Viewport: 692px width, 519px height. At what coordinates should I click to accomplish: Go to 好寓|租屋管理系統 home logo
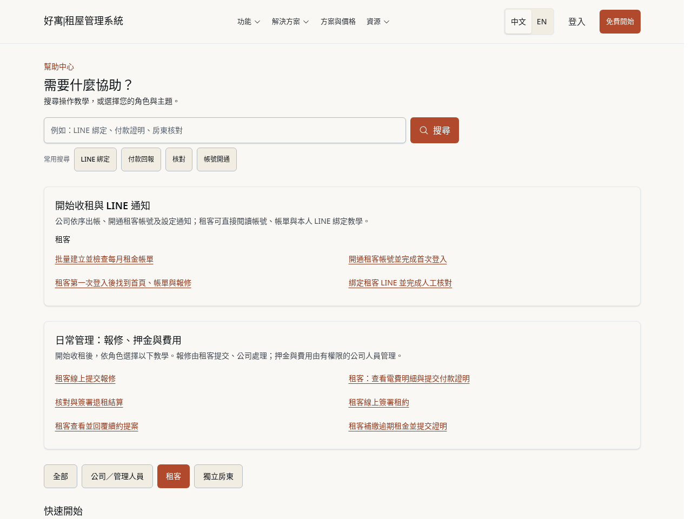(x=83, y=21)
